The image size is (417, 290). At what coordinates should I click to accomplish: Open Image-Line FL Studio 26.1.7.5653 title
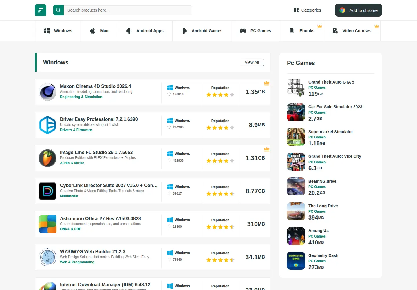96,152
